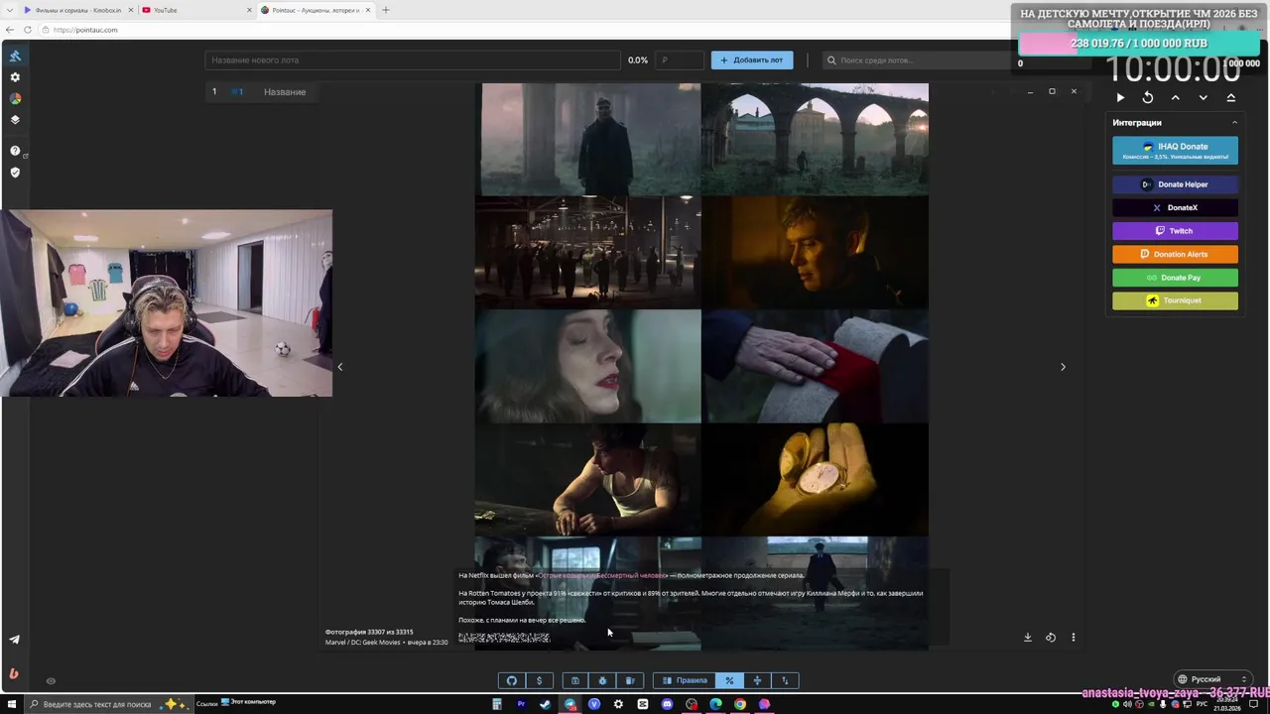The width and height of the screenshot is (1270, 714).
Task: Click the trash clear-lots icon
Action: 630,680
